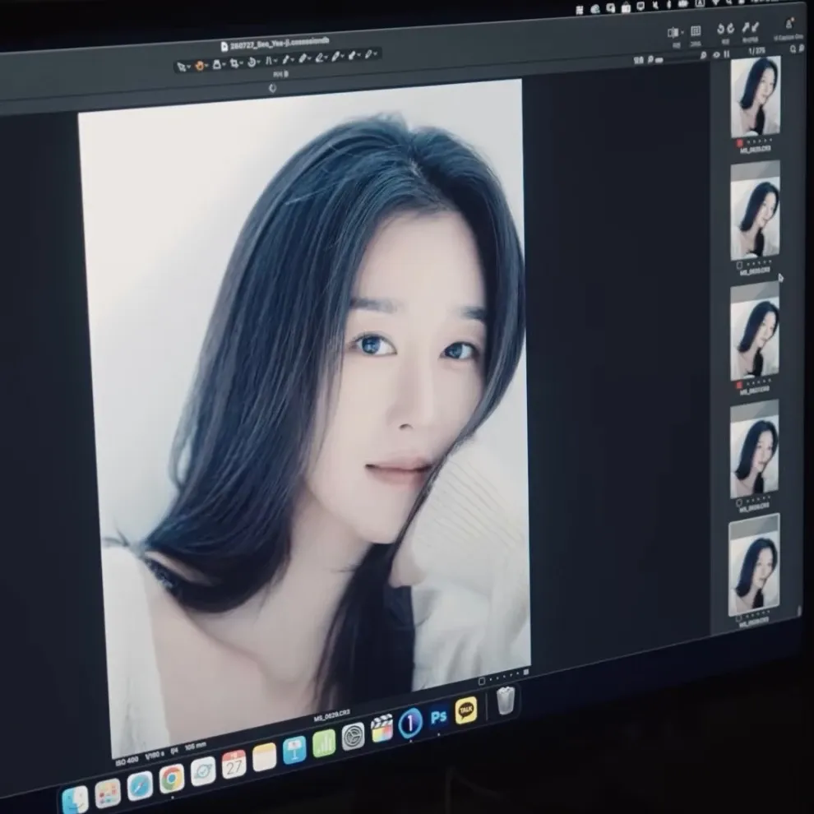This screenshot has height=814, width=814.
Task: Select the Crop tool
Action: click(x=234, y=63)
